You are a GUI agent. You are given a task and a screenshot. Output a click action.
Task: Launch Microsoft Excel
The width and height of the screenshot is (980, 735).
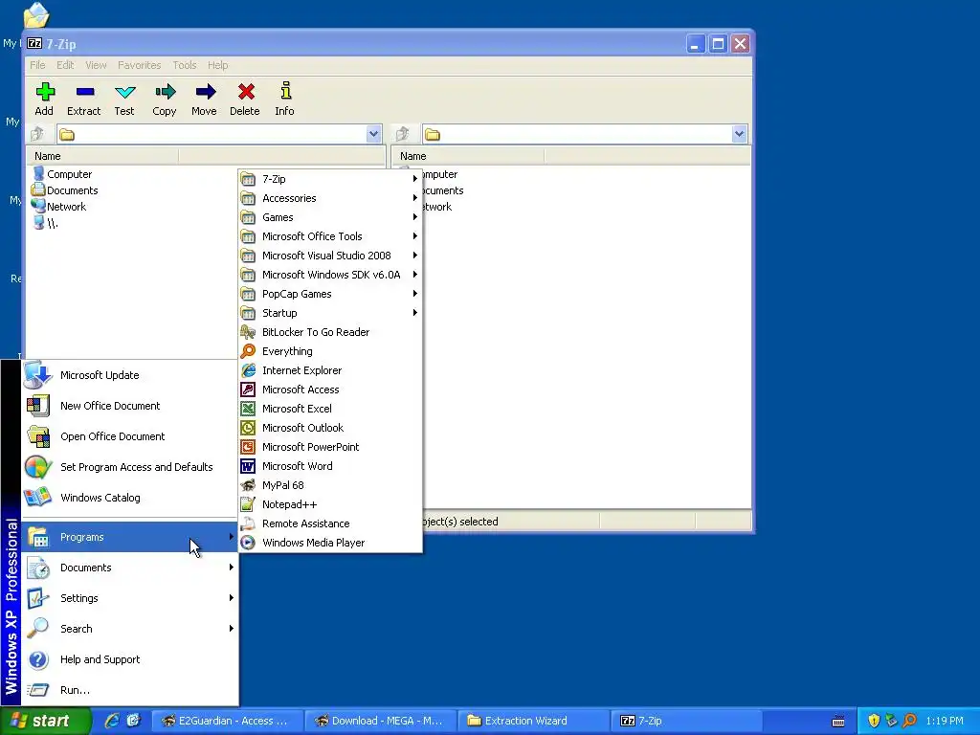[330, 409]
